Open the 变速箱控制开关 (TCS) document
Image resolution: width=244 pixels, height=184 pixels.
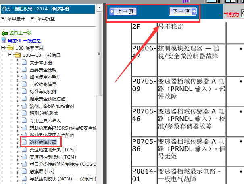[53, 150]
